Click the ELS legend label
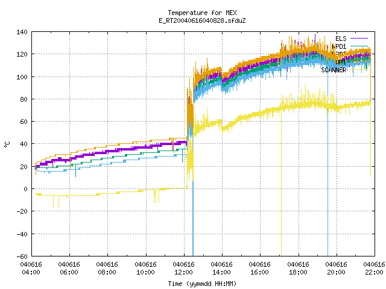 pos(341,39)
